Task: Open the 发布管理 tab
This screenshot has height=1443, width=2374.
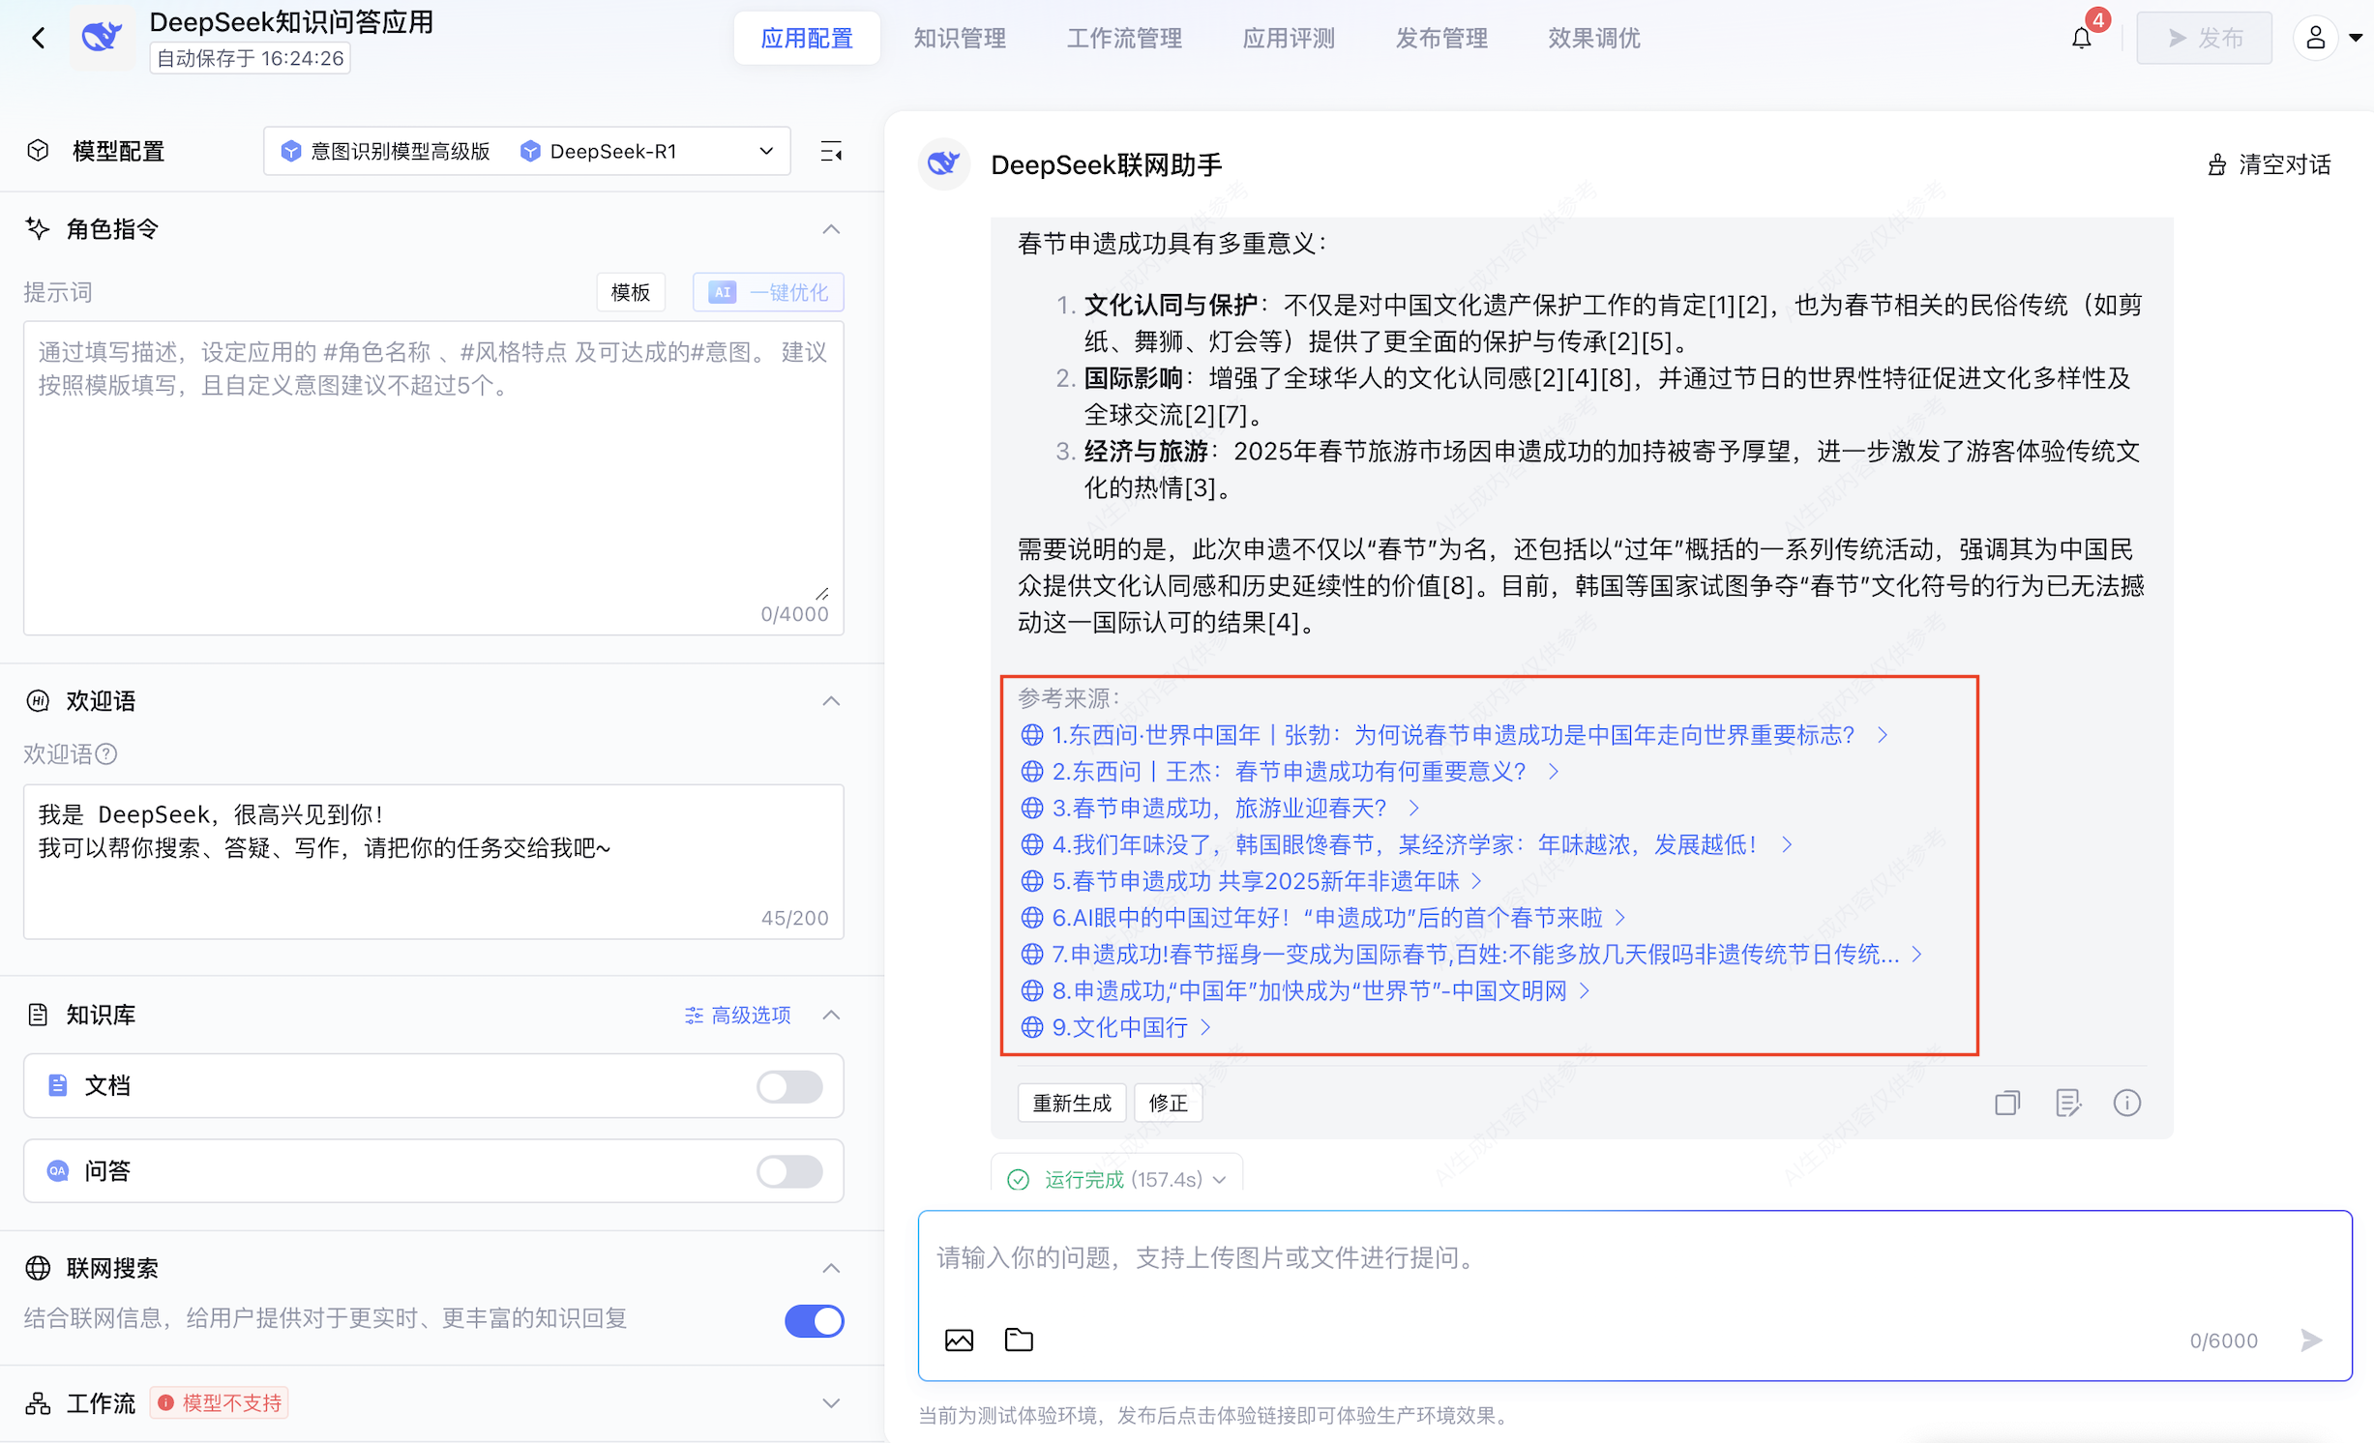Action: (x=1441, y=38)
